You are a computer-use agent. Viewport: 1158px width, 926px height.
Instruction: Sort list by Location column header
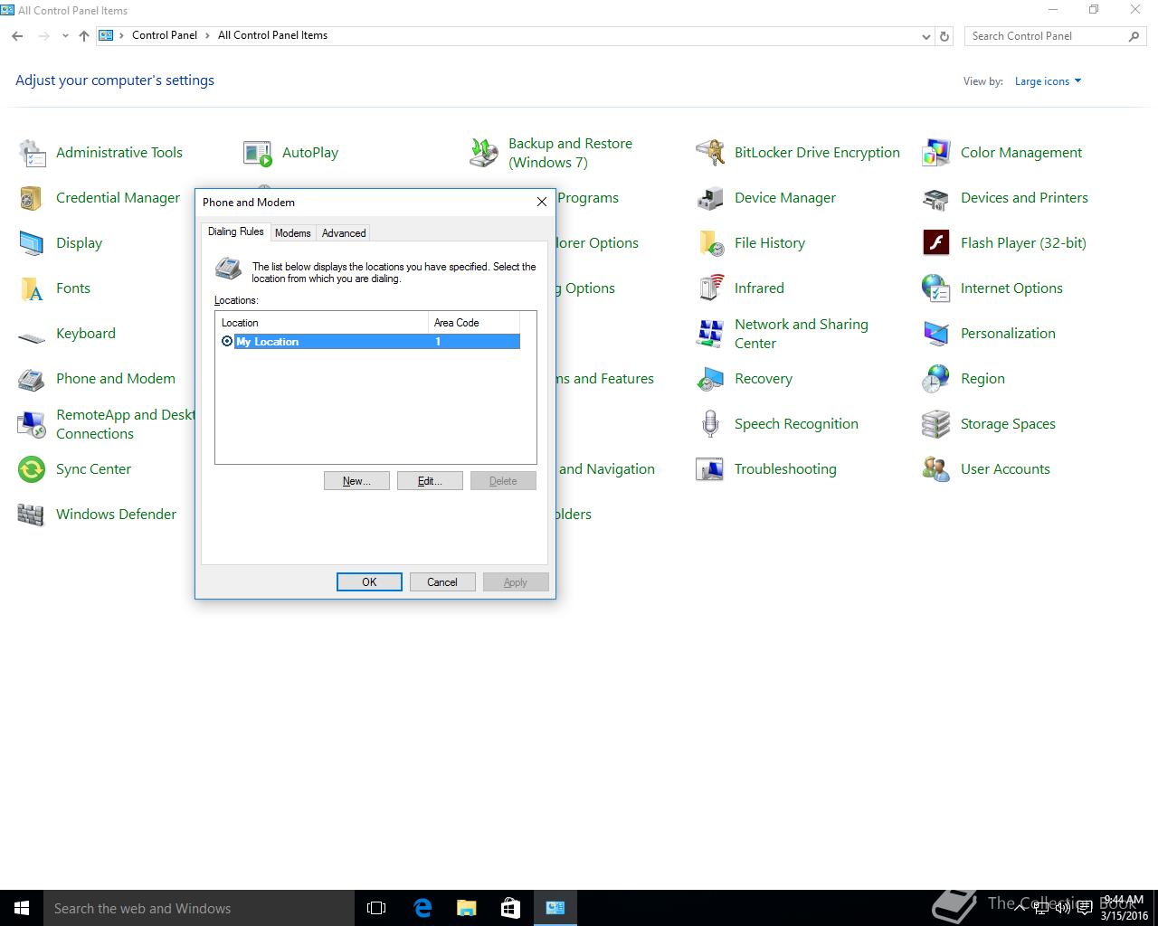321,322
